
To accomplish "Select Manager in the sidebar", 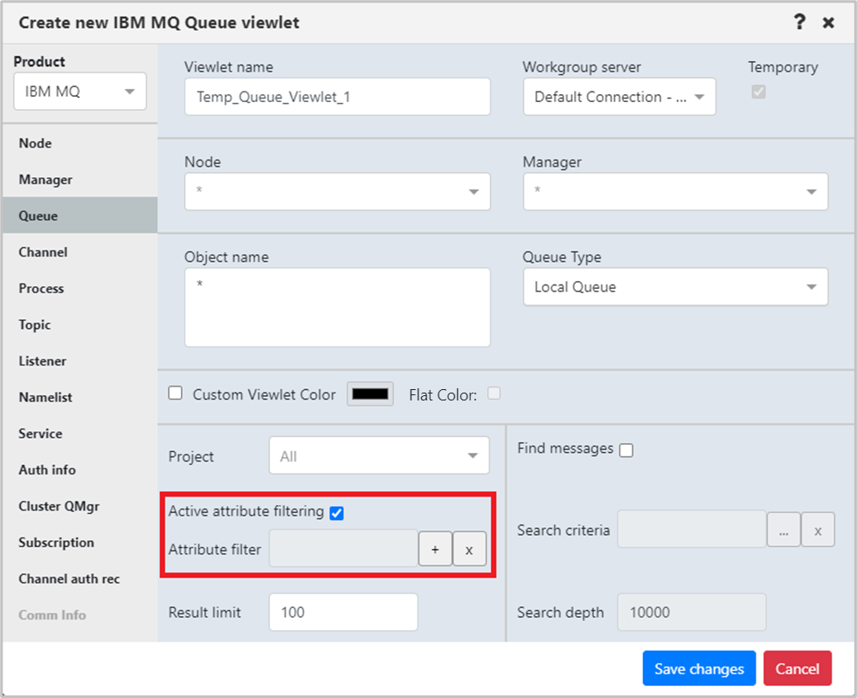I will (x=79, y=180).
